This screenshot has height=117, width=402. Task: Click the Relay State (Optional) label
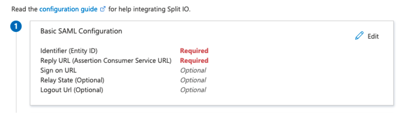click(72, 80)
